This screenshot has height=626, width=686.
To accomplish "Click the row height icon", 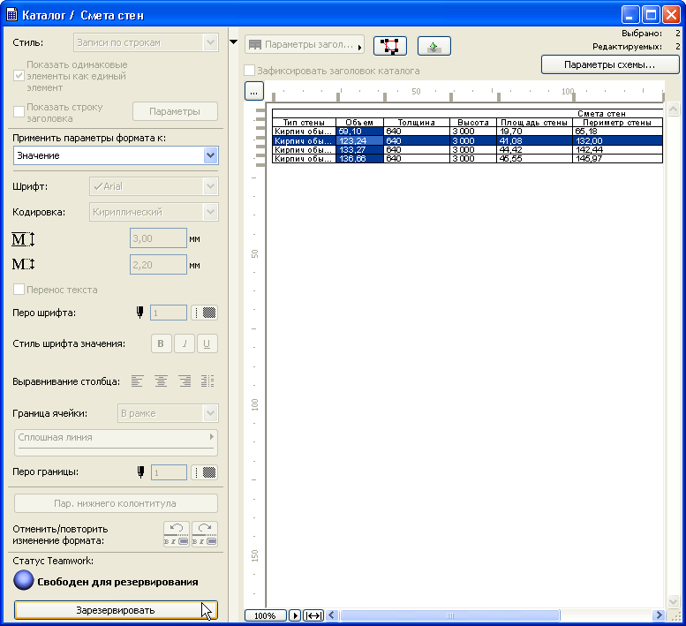I will tap(23, 239).
